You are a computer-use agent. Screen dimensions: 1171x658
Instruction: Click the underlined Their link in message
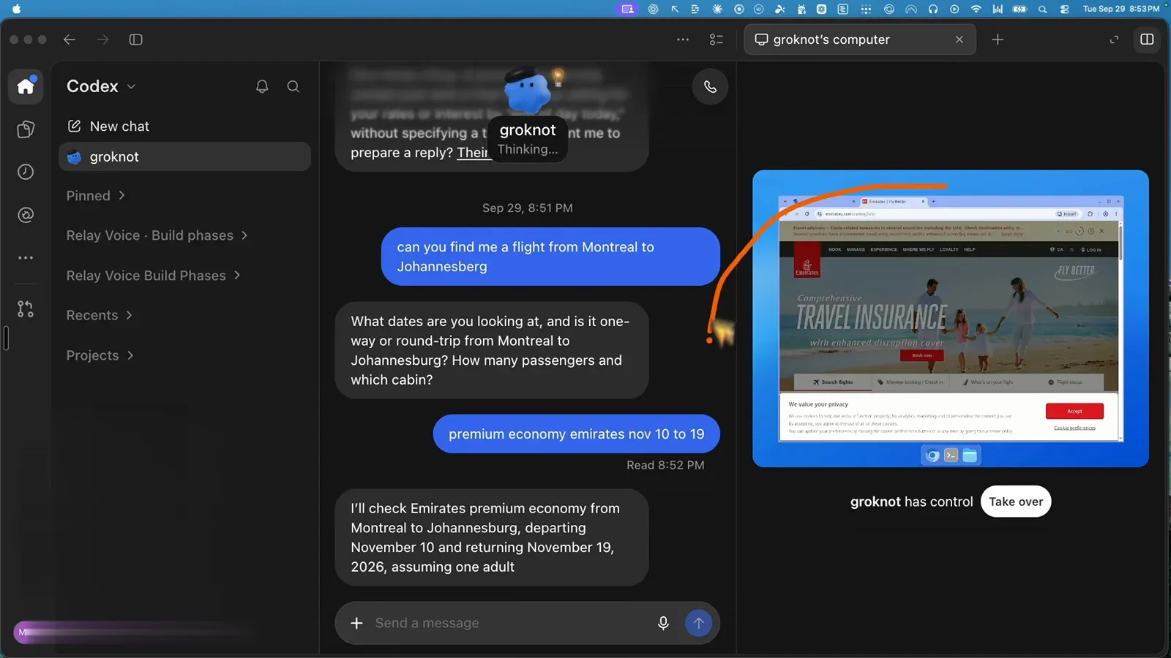pos(473,153)
